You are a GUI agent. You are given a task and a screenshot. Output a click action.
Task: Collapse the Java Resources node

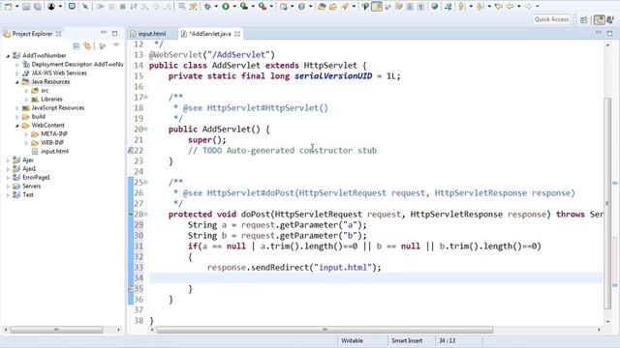17,82
